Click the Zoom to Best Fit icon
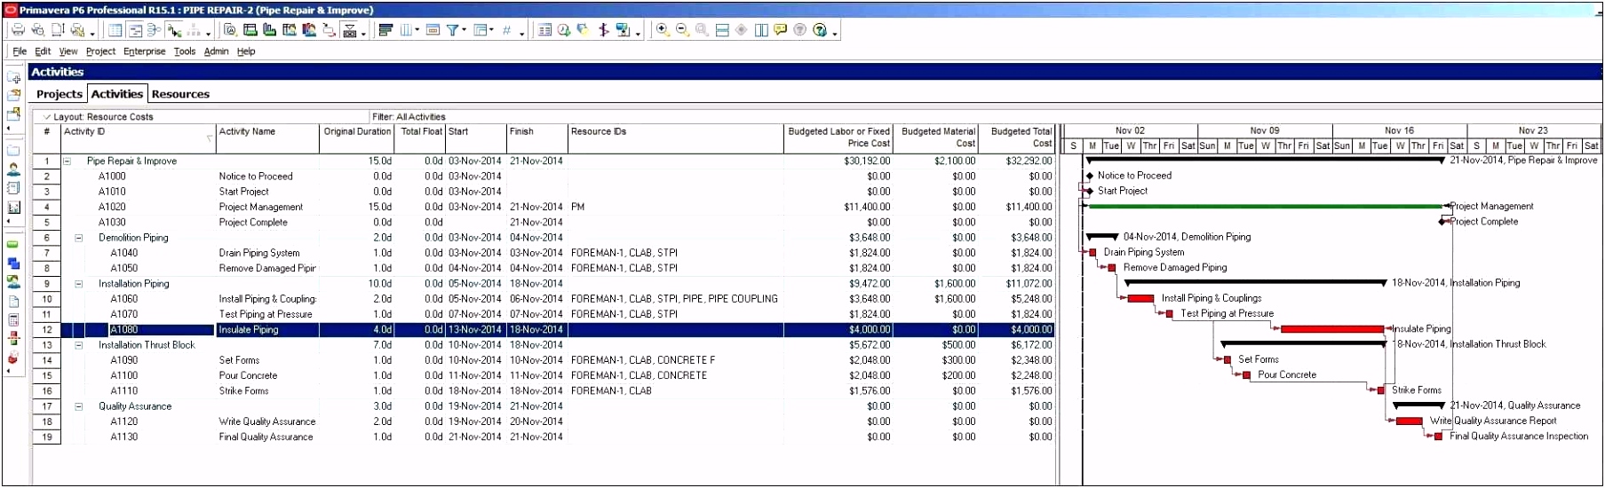 tap(702, 29)
